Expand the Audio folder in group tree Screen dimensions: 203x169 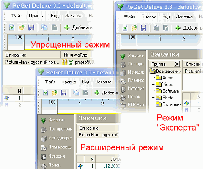point(165,78)
